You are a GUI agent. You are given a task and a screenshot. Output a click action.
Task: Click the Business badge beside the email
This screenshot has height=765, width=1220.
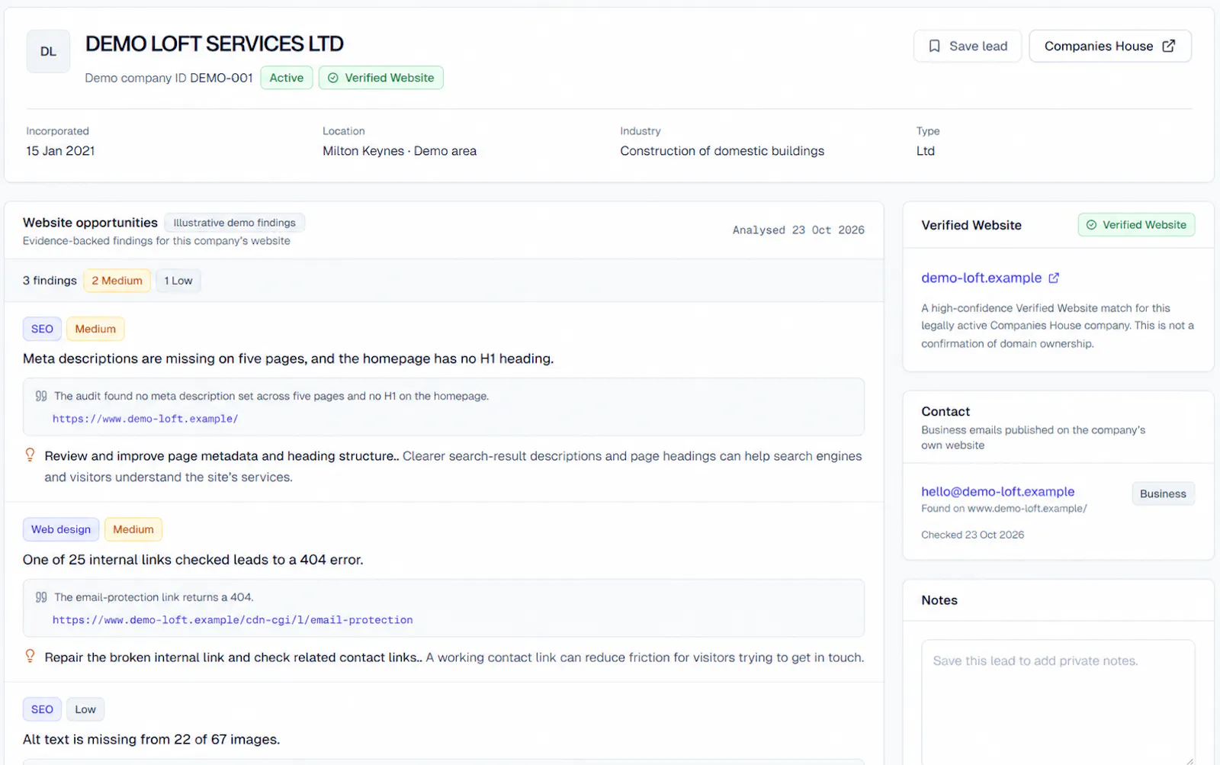pos(1163,493)
